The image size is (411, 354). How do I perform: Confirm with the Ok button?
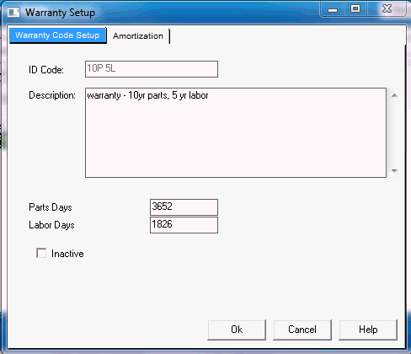(x=237, y=330)
